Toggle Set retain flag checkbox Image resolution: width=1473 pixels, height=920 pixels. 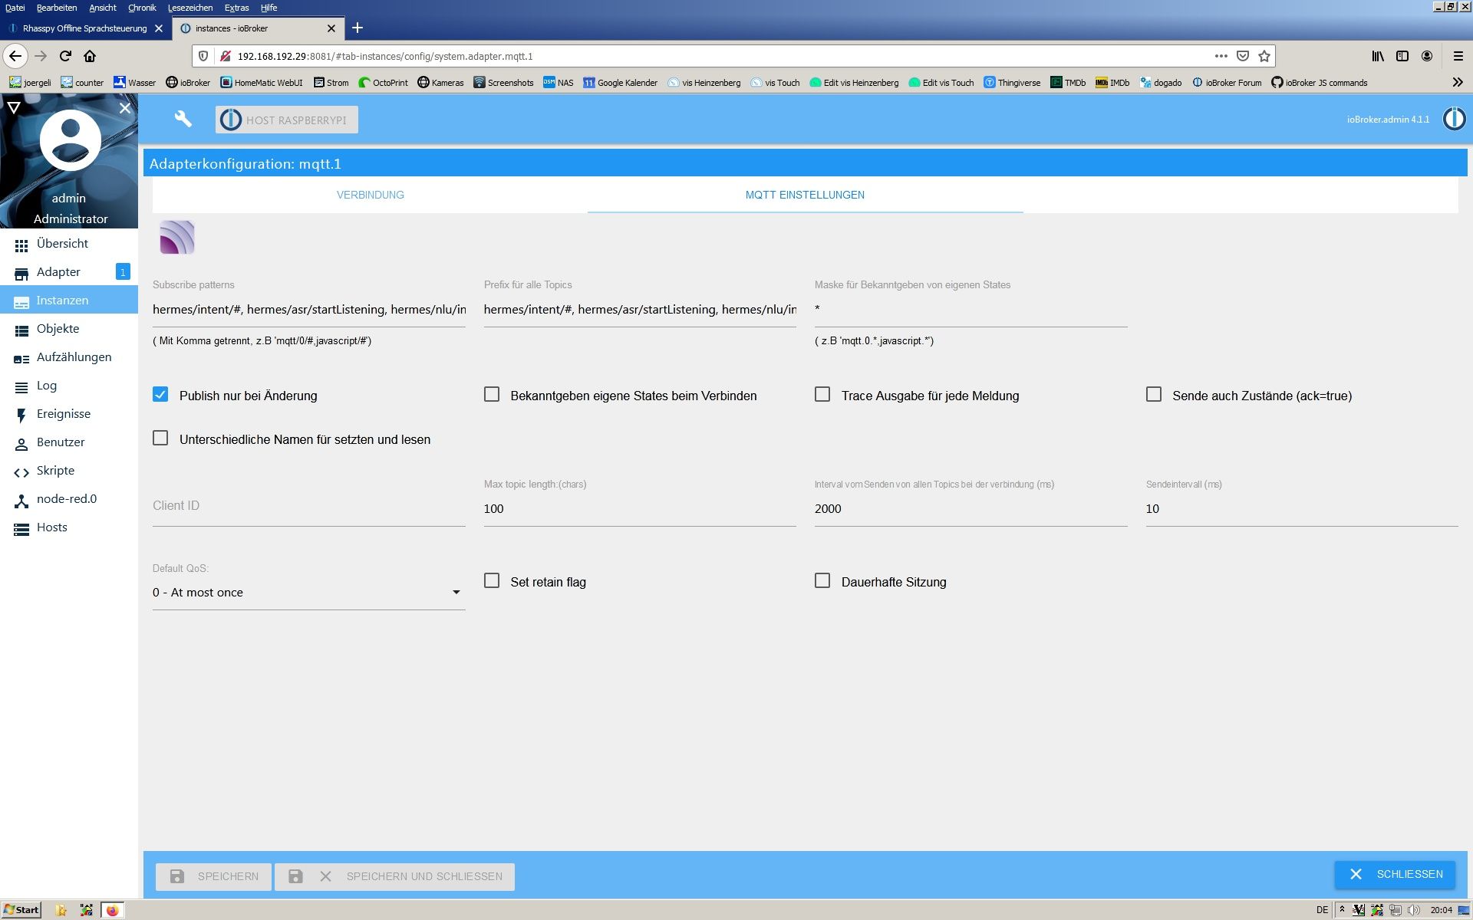point(491,582)
